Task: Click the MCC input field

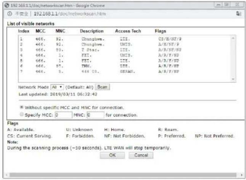Action: click(x=64, y=115)
